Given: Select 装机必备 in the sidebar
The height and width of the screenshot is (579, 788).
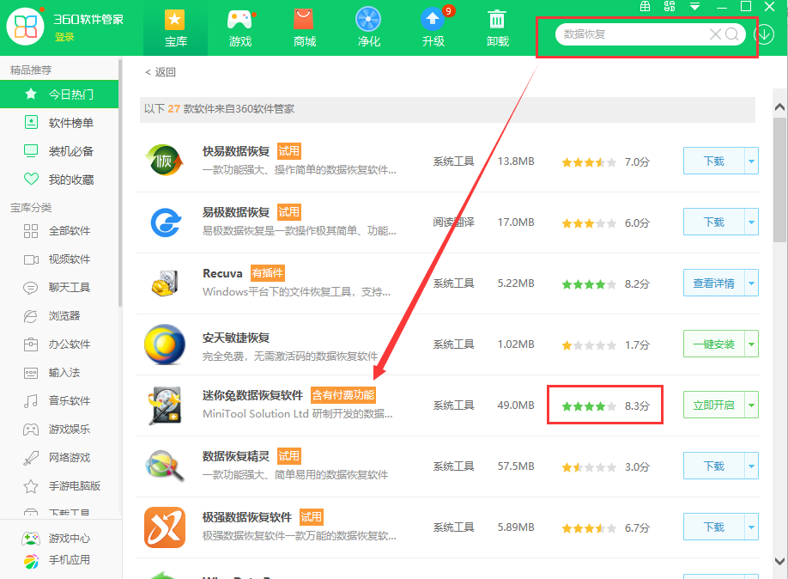Looking at the screenshot, I should [x=59, y=151].
